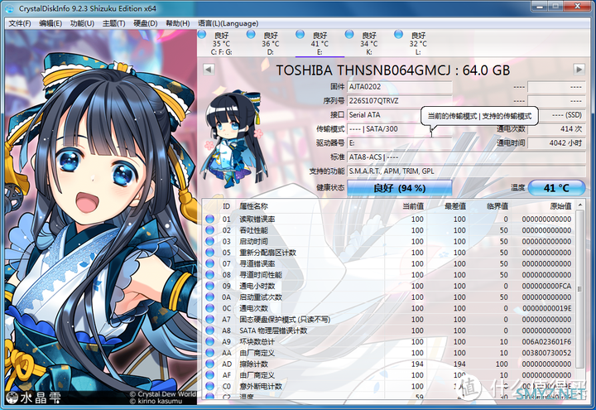Click the 41 °C temperature button
Screen dimensions: 596x410
pos(556,188)
